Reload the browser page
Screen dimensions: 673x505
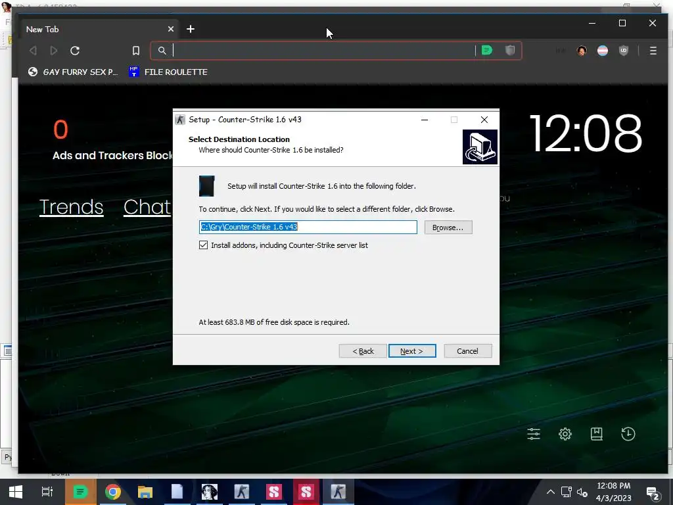point(75,51)
